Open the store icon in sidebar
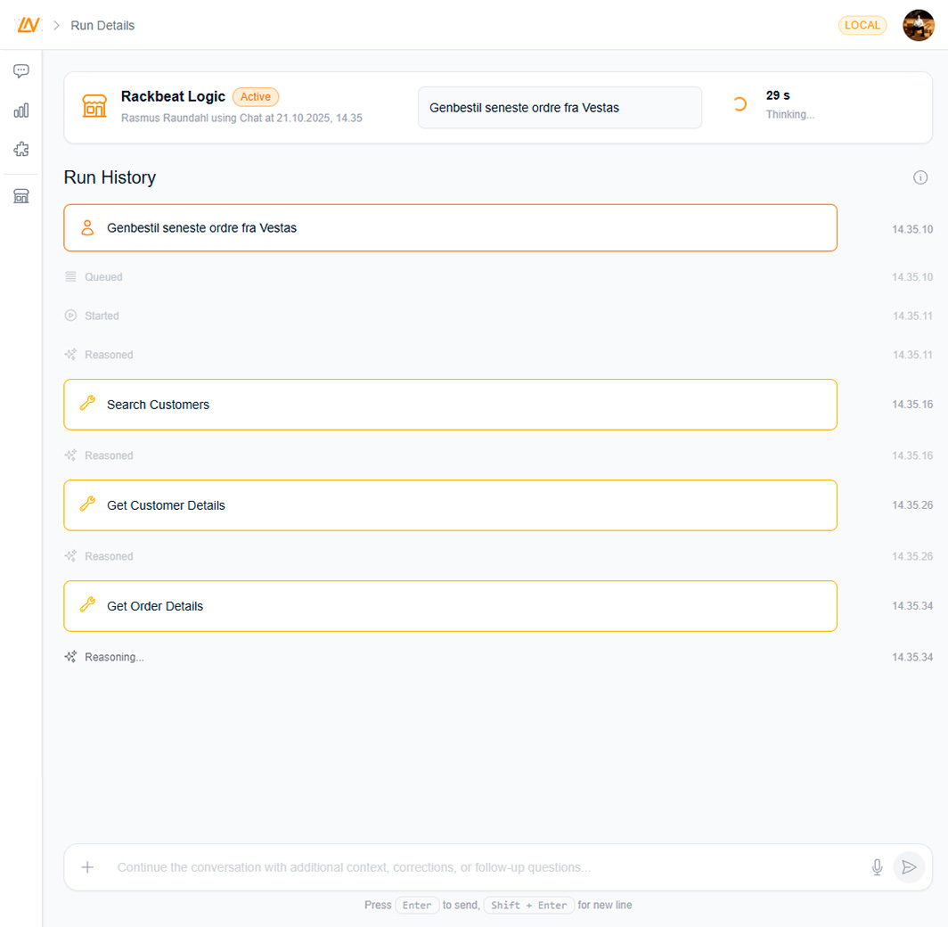The width and height of the screenshot is (948, 927). click(21, 196)
